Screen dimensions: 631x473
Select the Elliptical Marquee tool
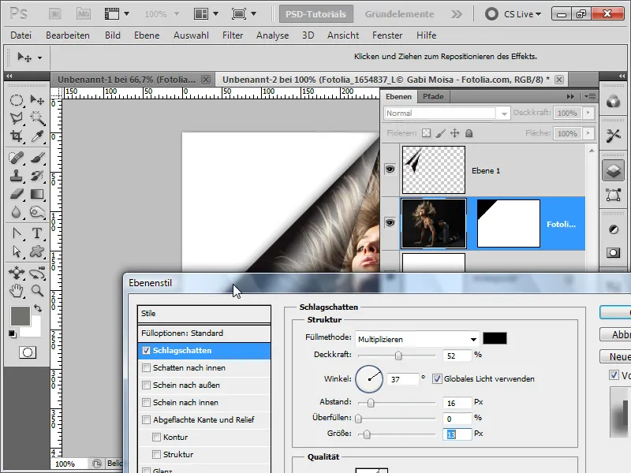tap(16, 100)
